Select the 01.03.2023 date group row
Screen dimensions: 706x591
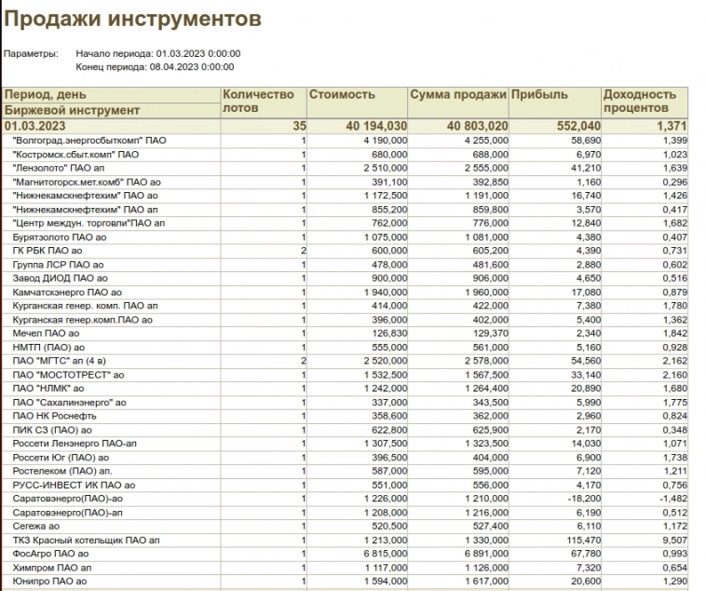[35, 125]
